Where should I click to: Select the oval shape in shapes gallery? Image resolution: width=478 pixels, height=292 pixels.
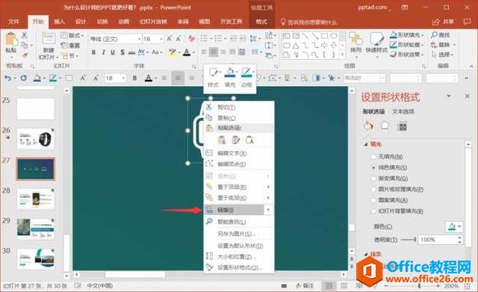pyautogui.click(x=334, y=36)
